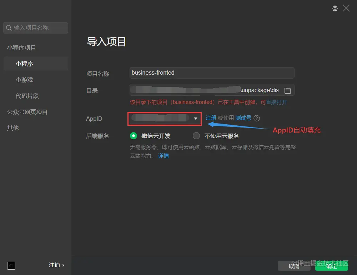This screenshot has height=275, width=357.
Task: Select 小程序 in sidebar
Action: 36,64
